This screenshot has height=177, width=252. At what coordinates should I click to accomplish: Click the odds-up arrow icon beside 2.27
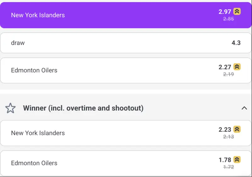coord(237,67)
